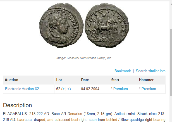Open Electronic Auction 82 link
Viewport: 177px width, 129px height.
click(x=22, y=89)
